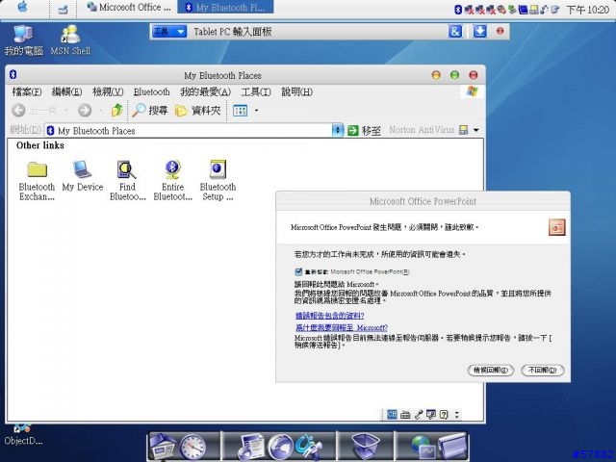Open the Search (搜尋) toolbar button
616x462 pixels.
[149, 111]
